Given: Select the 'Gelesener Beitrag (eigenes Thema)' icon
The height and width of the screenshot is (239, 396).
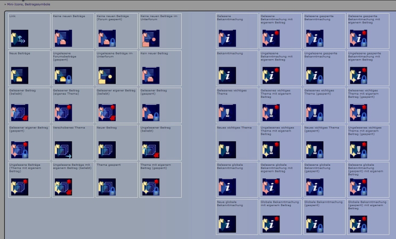Looking at the screenshot, I should point(63,113).
